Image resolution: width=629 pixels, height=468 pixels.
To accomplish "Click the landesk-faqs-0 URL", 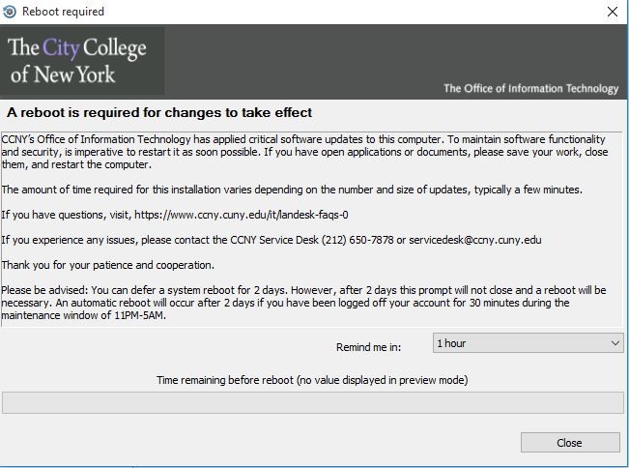I will point(242,215).
